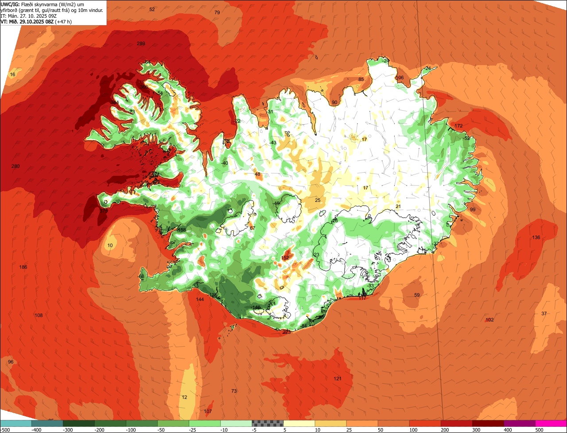Screen dimensions: 567x433
Task: Click the map value 99
Action: (473, 209)
